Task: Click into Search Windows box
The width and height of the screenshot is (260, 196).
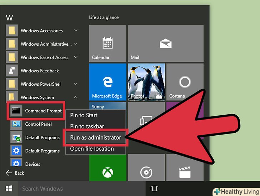Action: (x=81, y=189)
